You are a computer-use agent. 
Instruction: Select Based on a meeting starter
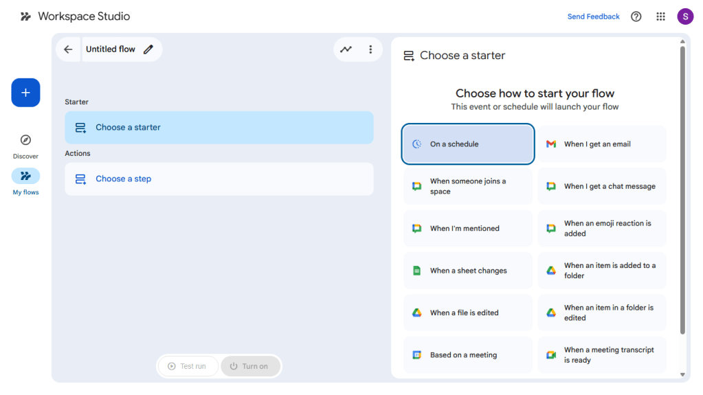click(x=467, y=355)
